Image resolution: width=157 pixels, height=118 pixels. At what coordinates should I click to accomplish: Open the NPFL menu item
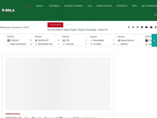(134, 6)
